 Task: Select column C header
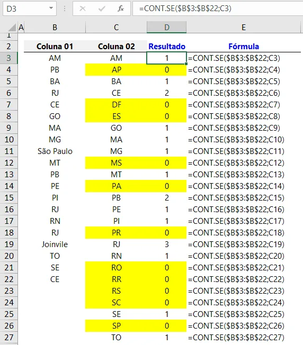[x=116, y=28]
